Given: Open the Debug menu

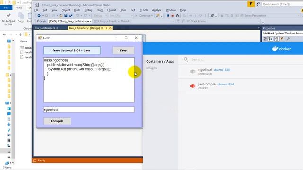Looking at the screenshot, I should pos(89,10).
